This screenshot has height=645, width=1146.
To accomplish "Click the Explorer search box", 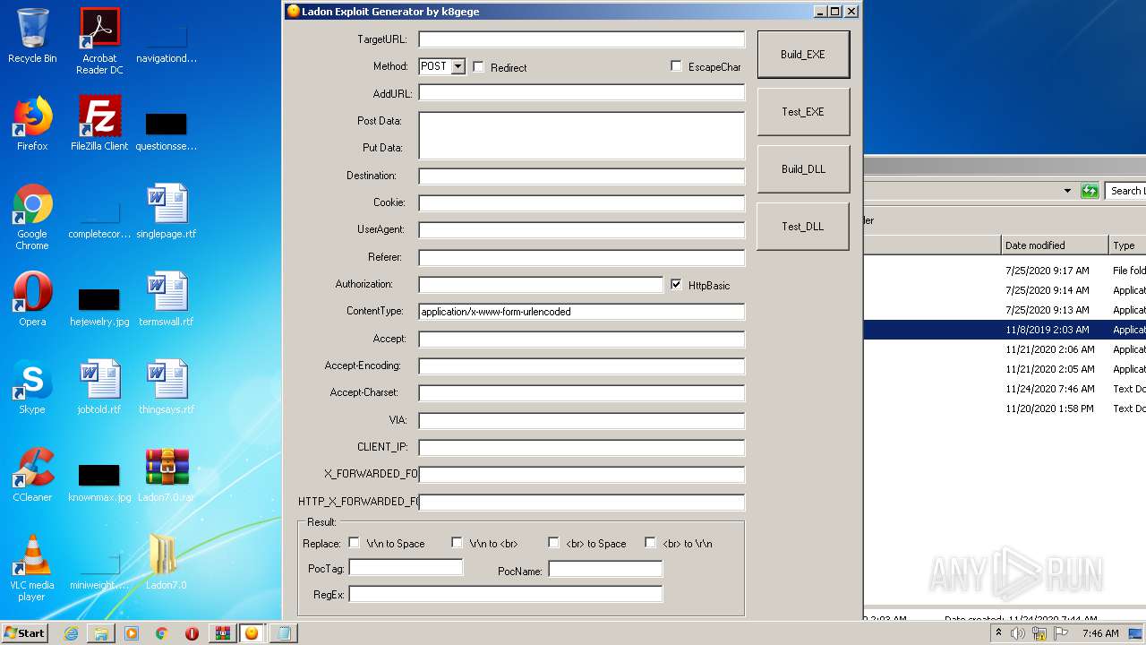I will point(1125,191).
